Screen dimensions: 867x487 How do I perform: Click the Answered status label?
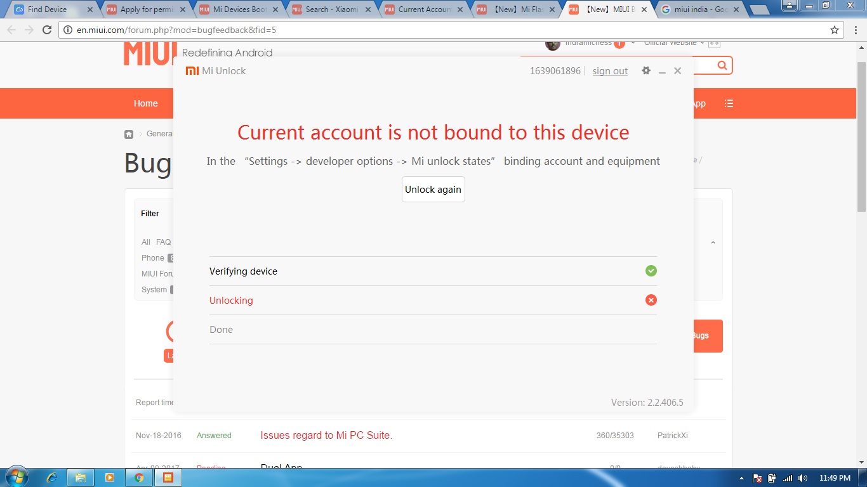click(214, 436)
